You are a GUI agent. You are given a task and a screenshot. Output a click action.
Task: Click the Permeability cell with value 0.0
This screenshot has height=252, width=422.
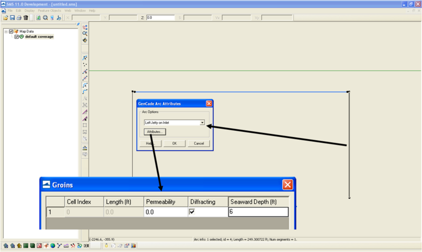[166, 212]
